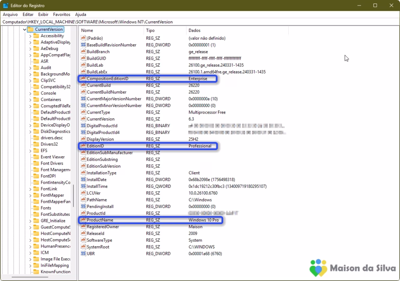Expand the Event Viewer key

(x=30, y=157)
